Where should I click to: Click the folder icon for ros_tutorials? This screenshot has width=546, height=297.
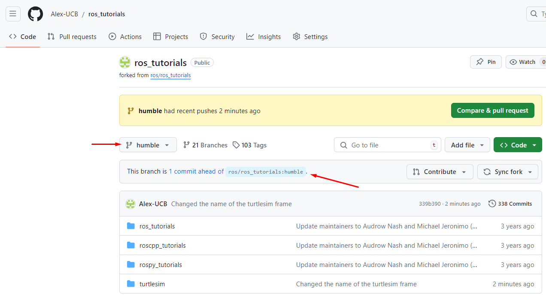click(131, 226)
